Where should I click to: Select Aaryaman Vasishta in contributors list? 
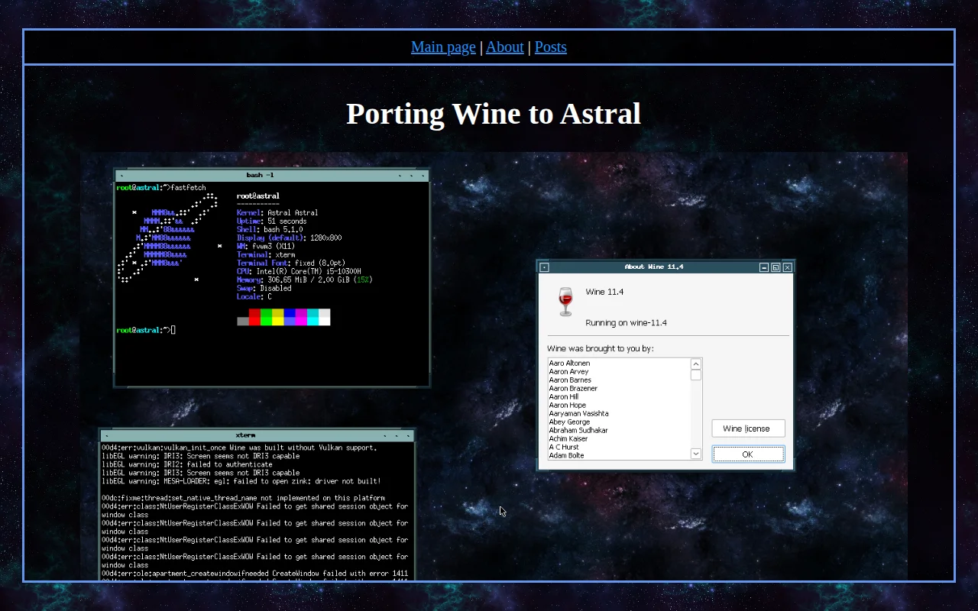point(578,414)
